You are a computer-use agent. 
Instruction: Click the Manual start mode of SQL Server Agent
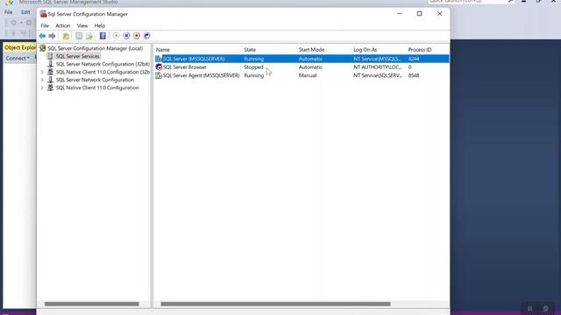point(308,75)
